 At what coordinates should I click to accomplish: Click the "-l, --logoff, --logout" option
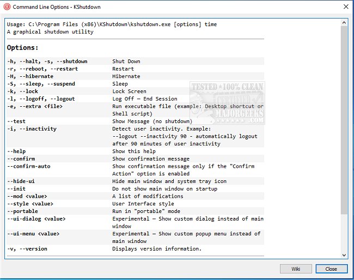(41, 99)
